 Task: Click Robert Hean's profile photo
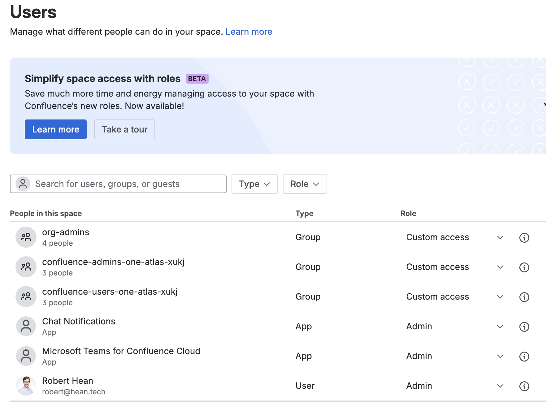(x=26, y=386)
